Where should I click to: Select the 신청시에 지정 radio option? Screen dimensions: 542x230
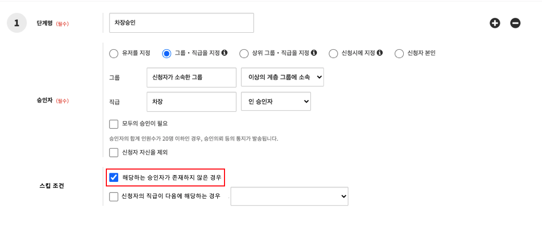333,53
